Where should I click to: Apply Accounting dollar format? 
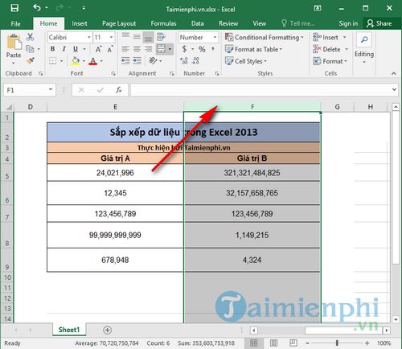point(184,49)
